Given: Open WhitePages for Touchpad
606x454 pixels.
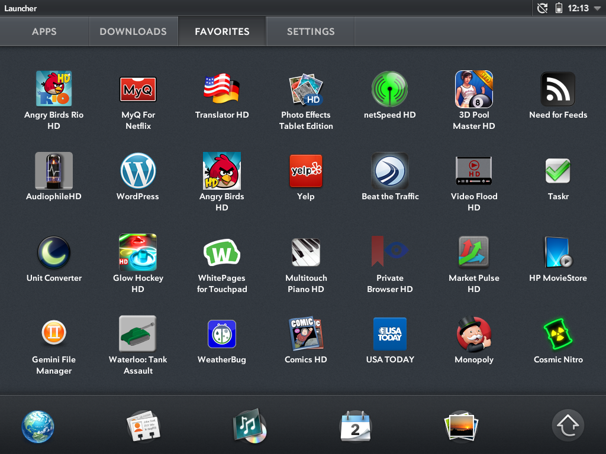Looking at the screenshot, I should 222,252.
